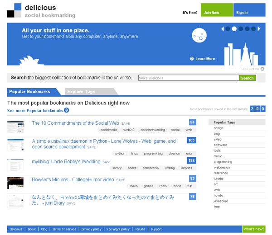Close intro banner with Hide Intro icon
The image size is (272, 235).
click(x=262, y=69)
